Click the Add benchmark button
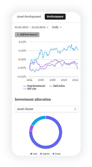Screen dimensions: 92x167 [x=27, y=35]
